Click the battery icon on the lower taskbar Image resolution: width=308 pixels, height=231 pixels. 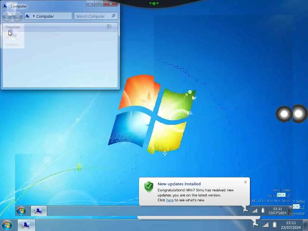[x=275, y=224]
